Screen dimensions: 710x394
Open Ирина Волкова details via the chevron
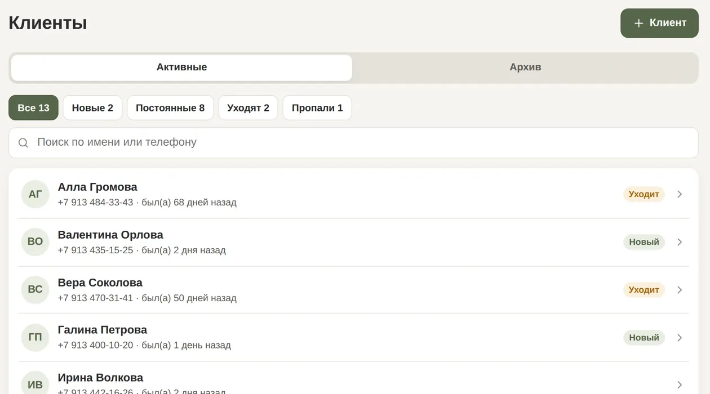[680, 385]
